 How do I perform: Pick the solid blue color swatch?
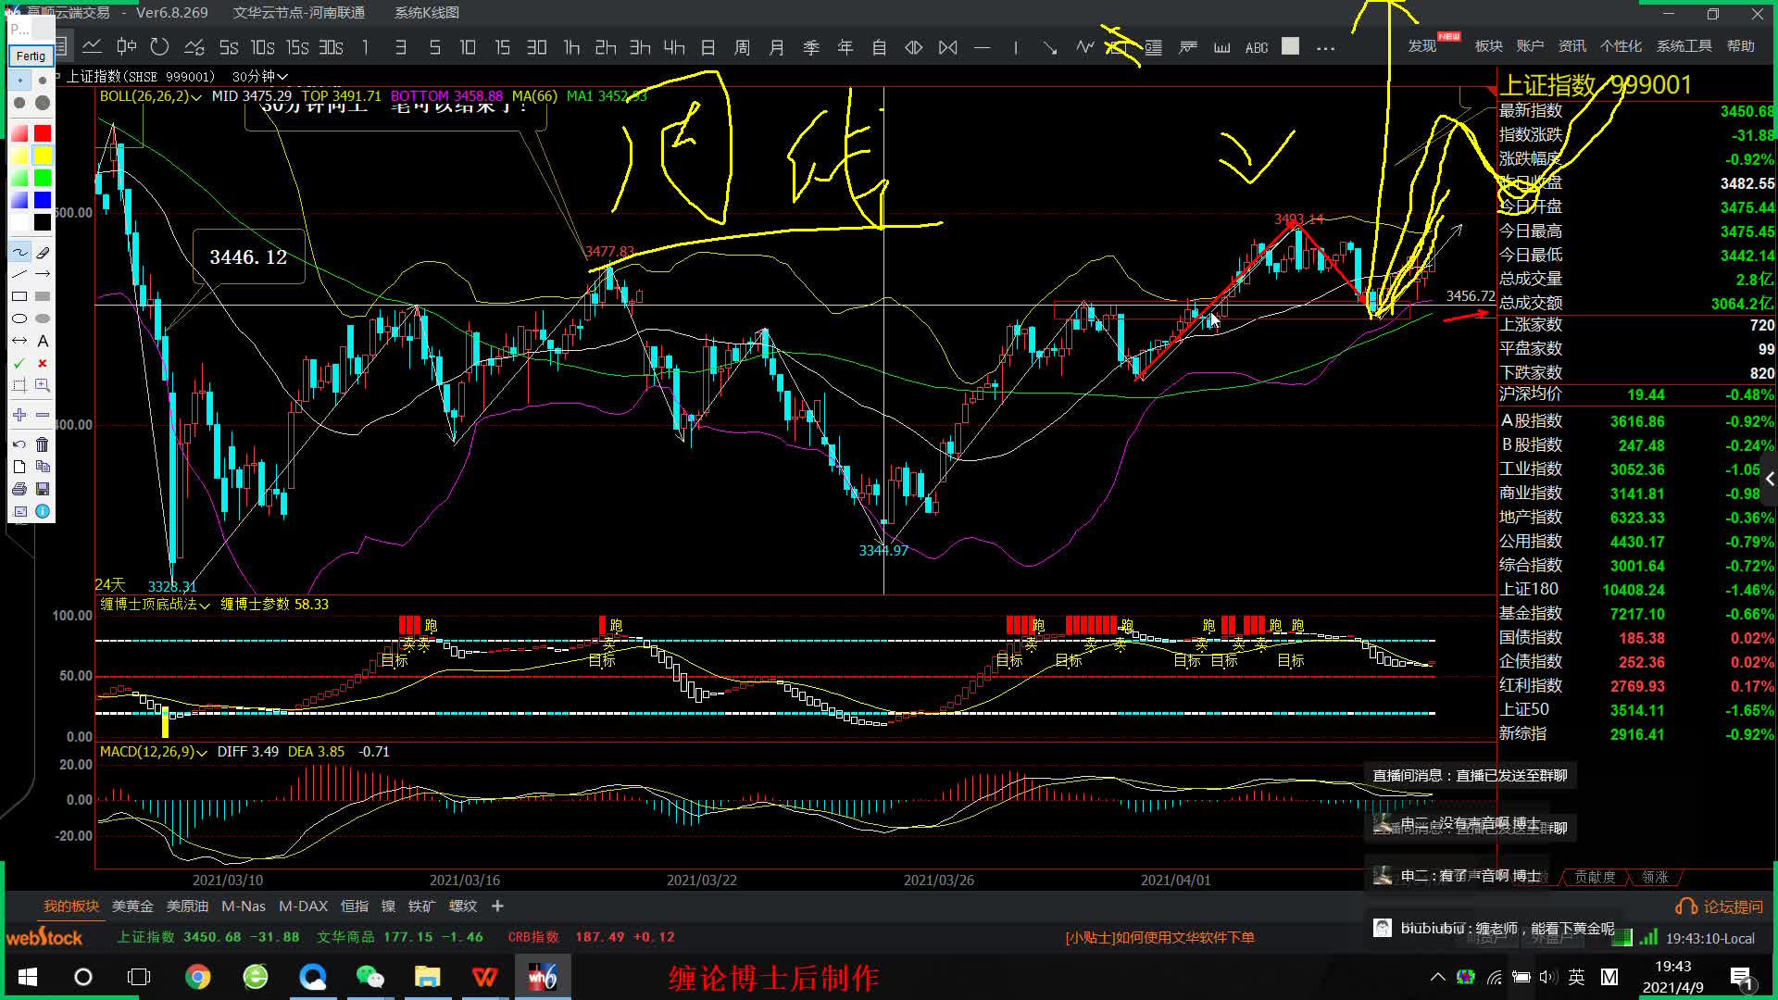(43, 200)
